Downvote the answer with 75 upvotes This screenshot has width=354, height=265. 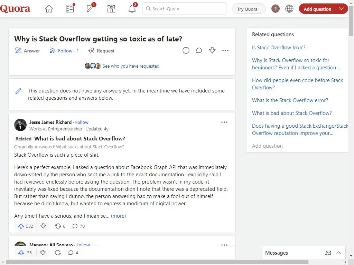click(43, 253)
